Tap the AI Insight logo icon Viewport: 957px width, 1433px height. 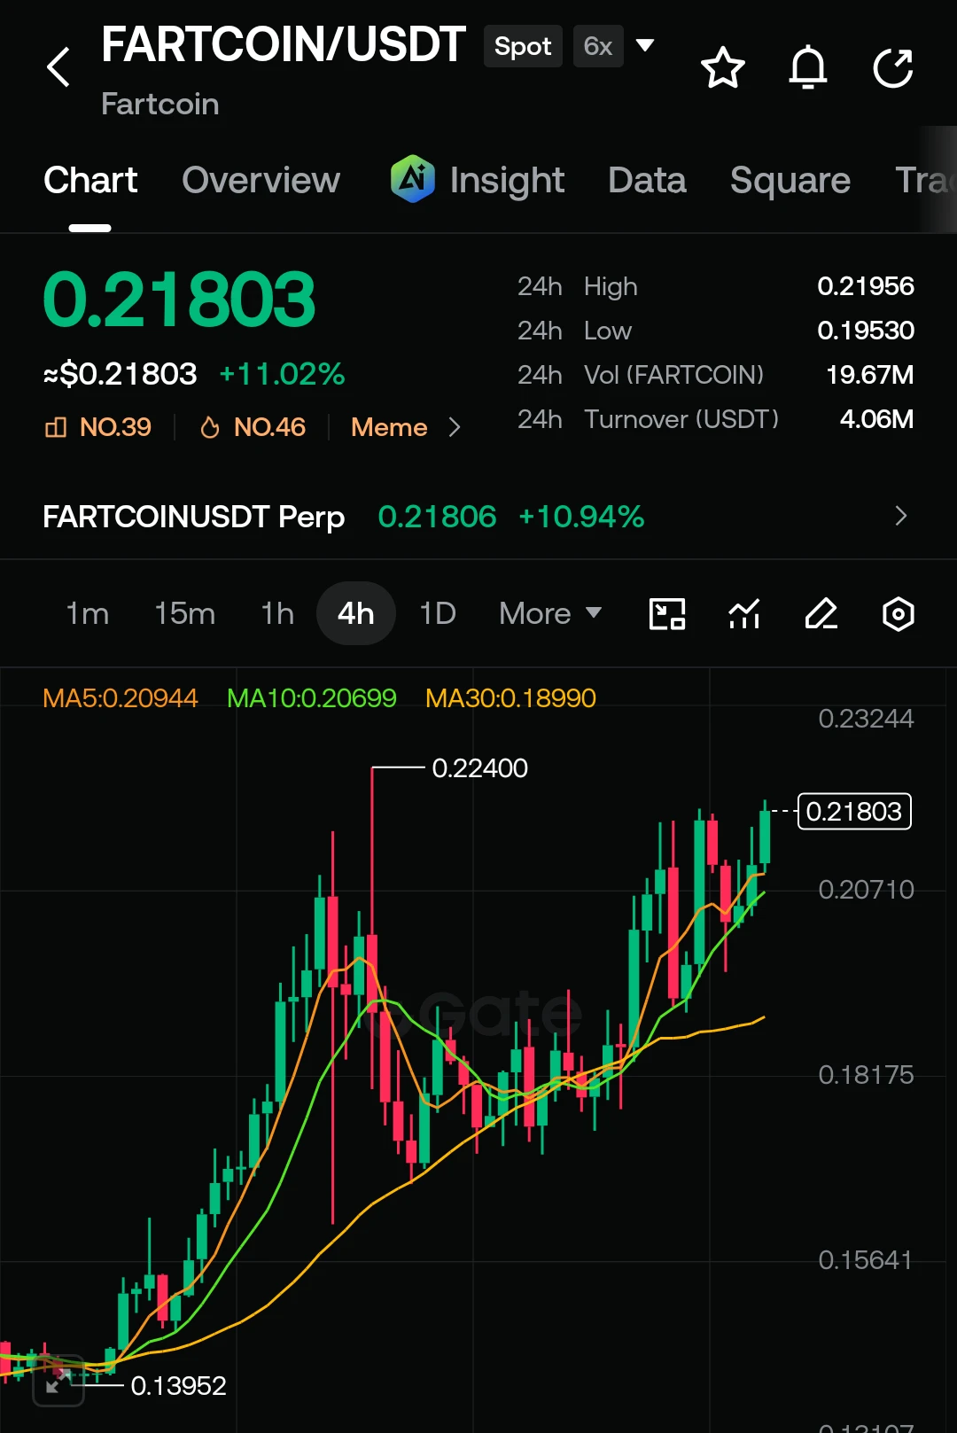(413, 179)
